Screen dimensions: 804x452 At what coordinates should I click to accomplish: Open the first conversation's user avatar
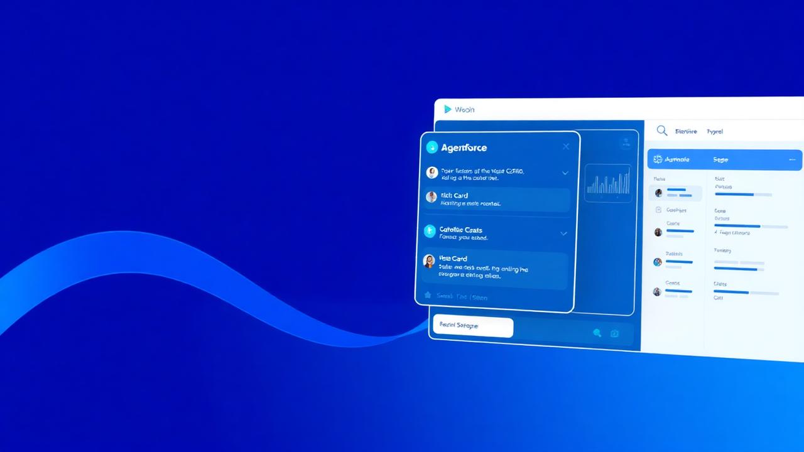coord(432,173)
